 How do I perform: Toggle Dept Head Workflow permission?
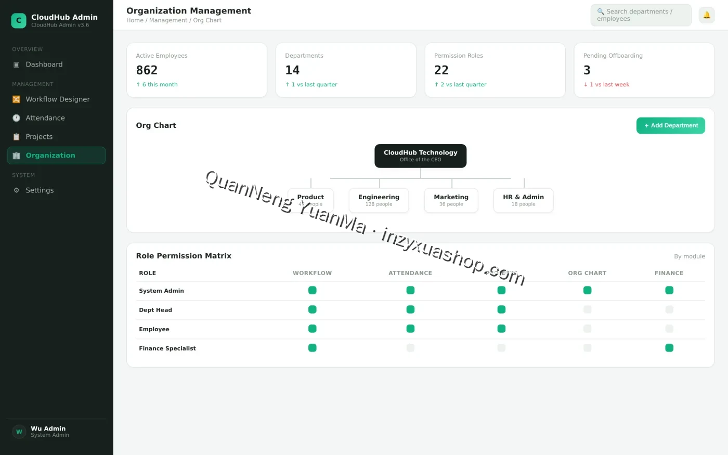pyautogui.click(x=312, y=309)
